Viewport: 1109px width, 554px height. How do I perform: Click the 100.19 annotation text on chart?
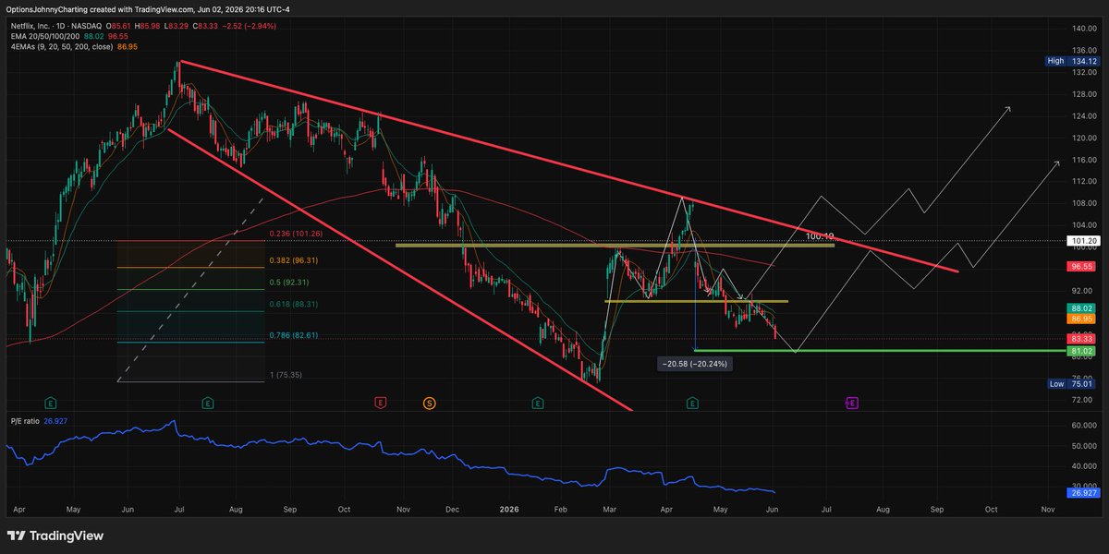[x=819, y=236]
